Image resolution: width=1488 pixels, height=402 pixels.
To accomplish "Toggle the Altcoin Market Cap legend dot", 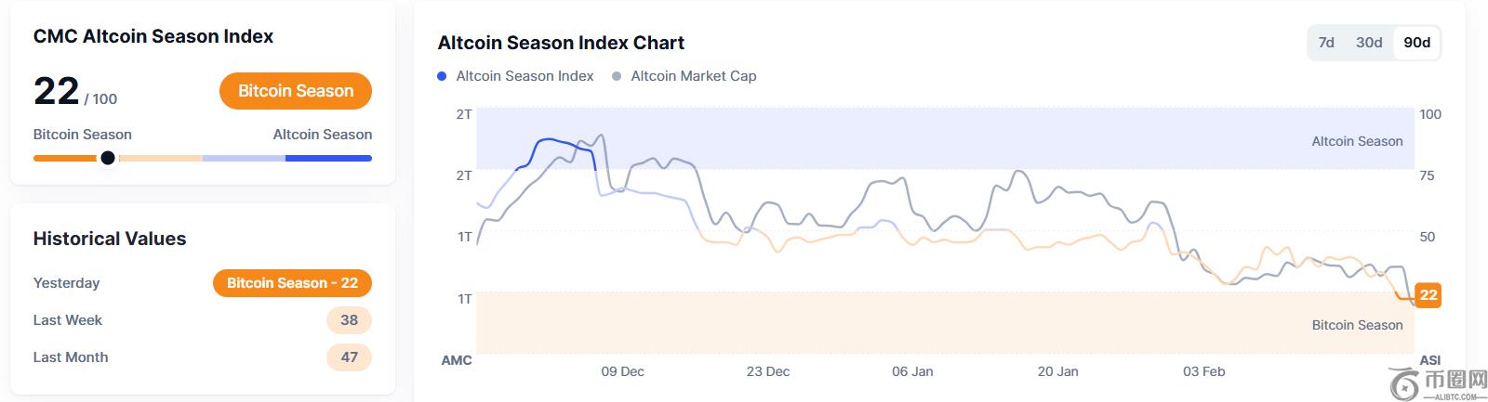I will [617, 76].
